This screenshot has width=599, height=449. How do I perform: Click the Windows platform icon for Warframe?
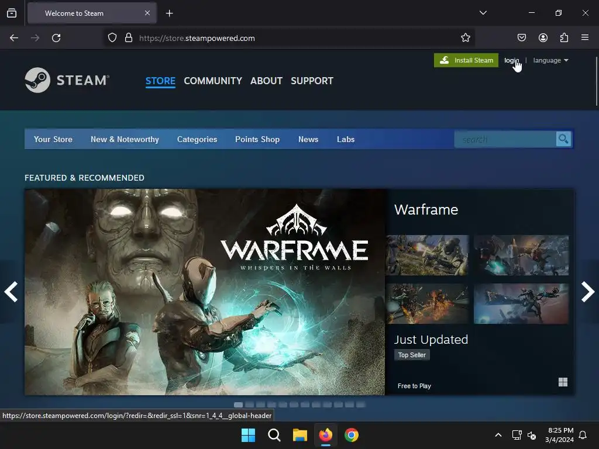click(x=563, y=382)
